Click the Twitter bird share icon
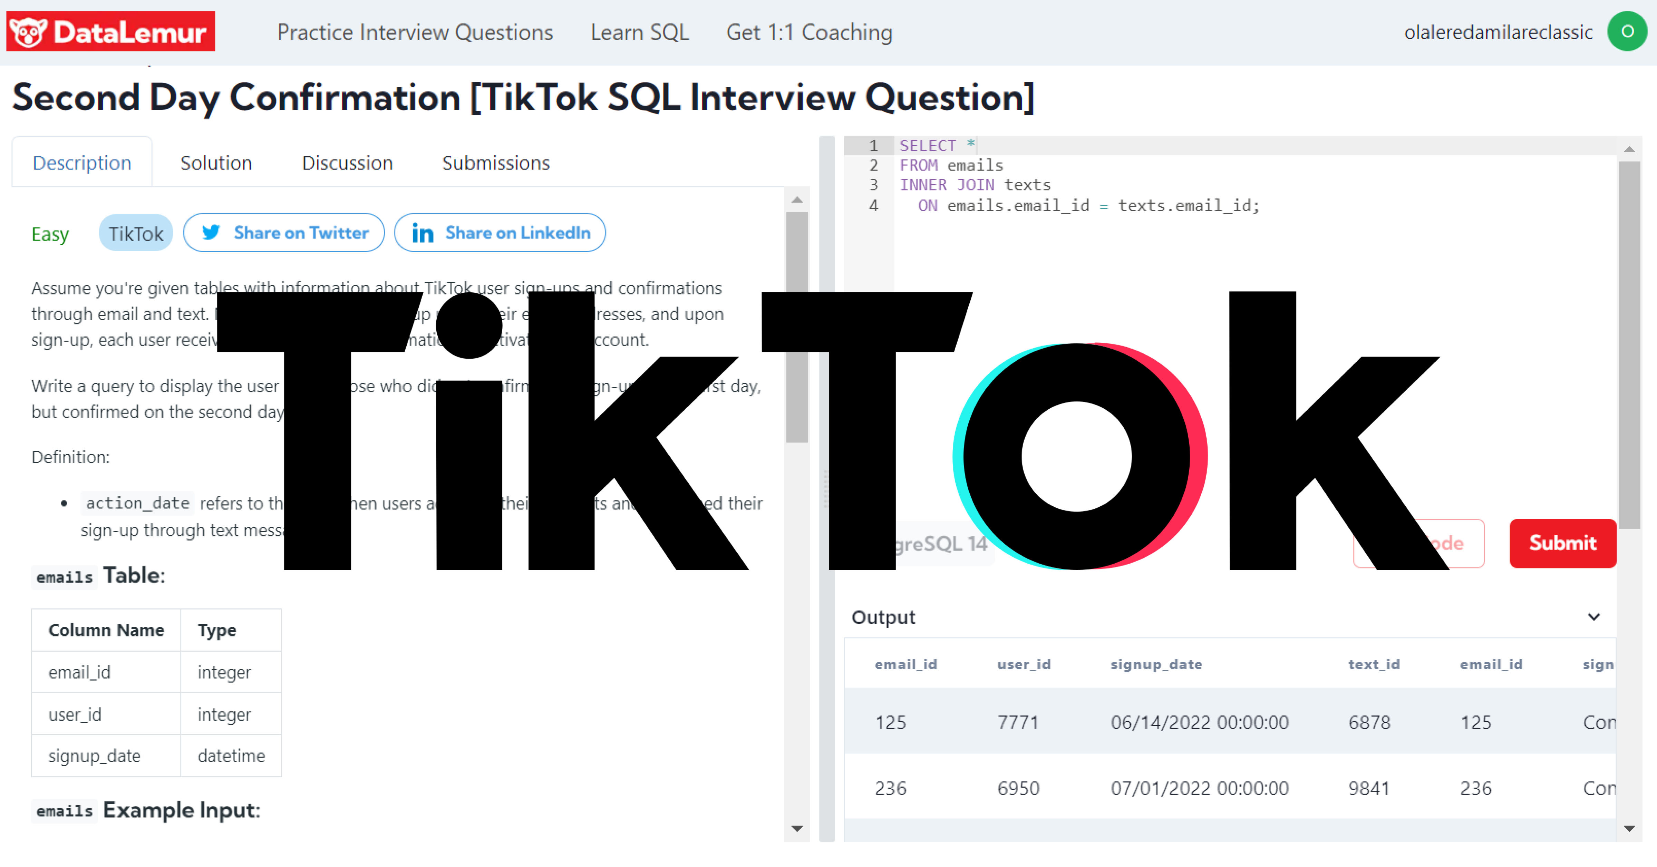 [x=215, y=232]
